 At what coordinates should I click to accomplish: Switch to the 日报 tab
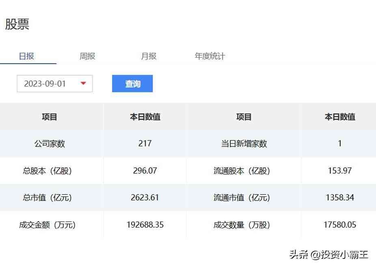coord(26,56)
